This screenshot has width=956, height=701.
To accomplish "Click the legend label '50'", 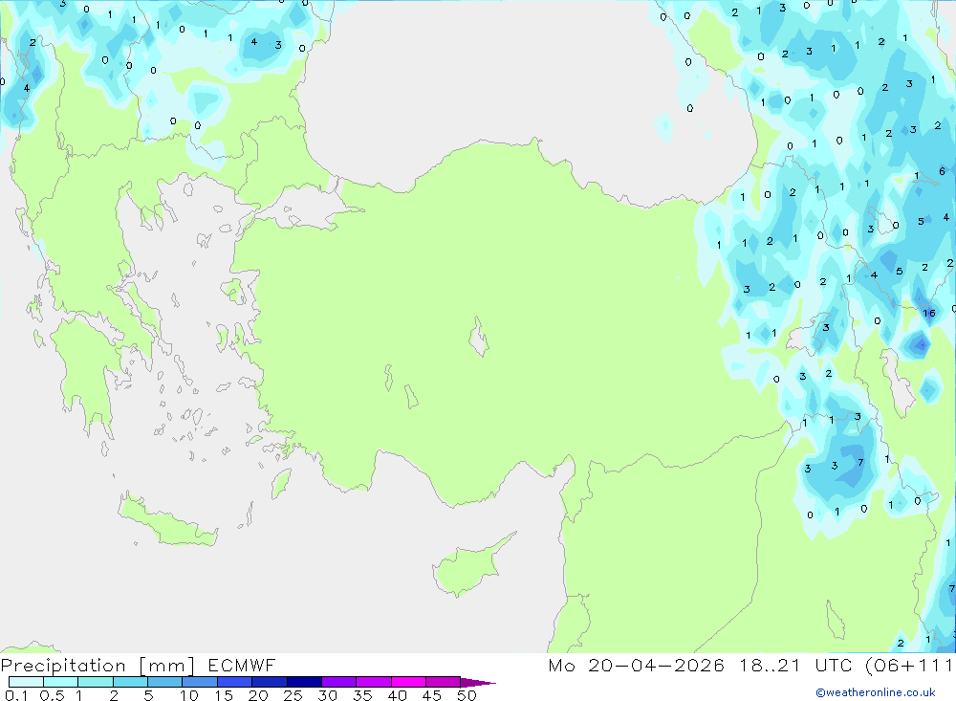I will click(x=467, y=695).
